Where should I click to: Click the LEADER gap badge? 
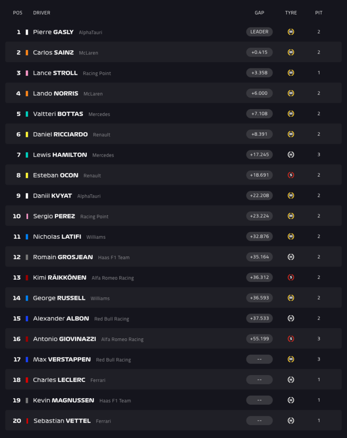click(x=259, y=32)
